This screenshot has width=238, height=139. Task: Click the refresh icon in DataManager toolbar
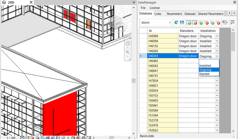click(176, 22)
